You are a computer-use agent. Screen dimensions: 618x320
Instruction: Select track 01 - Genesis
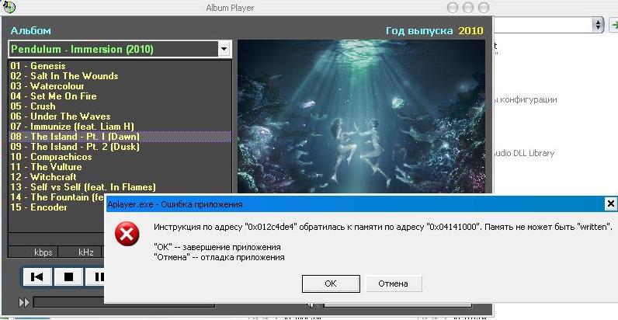[x=120, y=66]
